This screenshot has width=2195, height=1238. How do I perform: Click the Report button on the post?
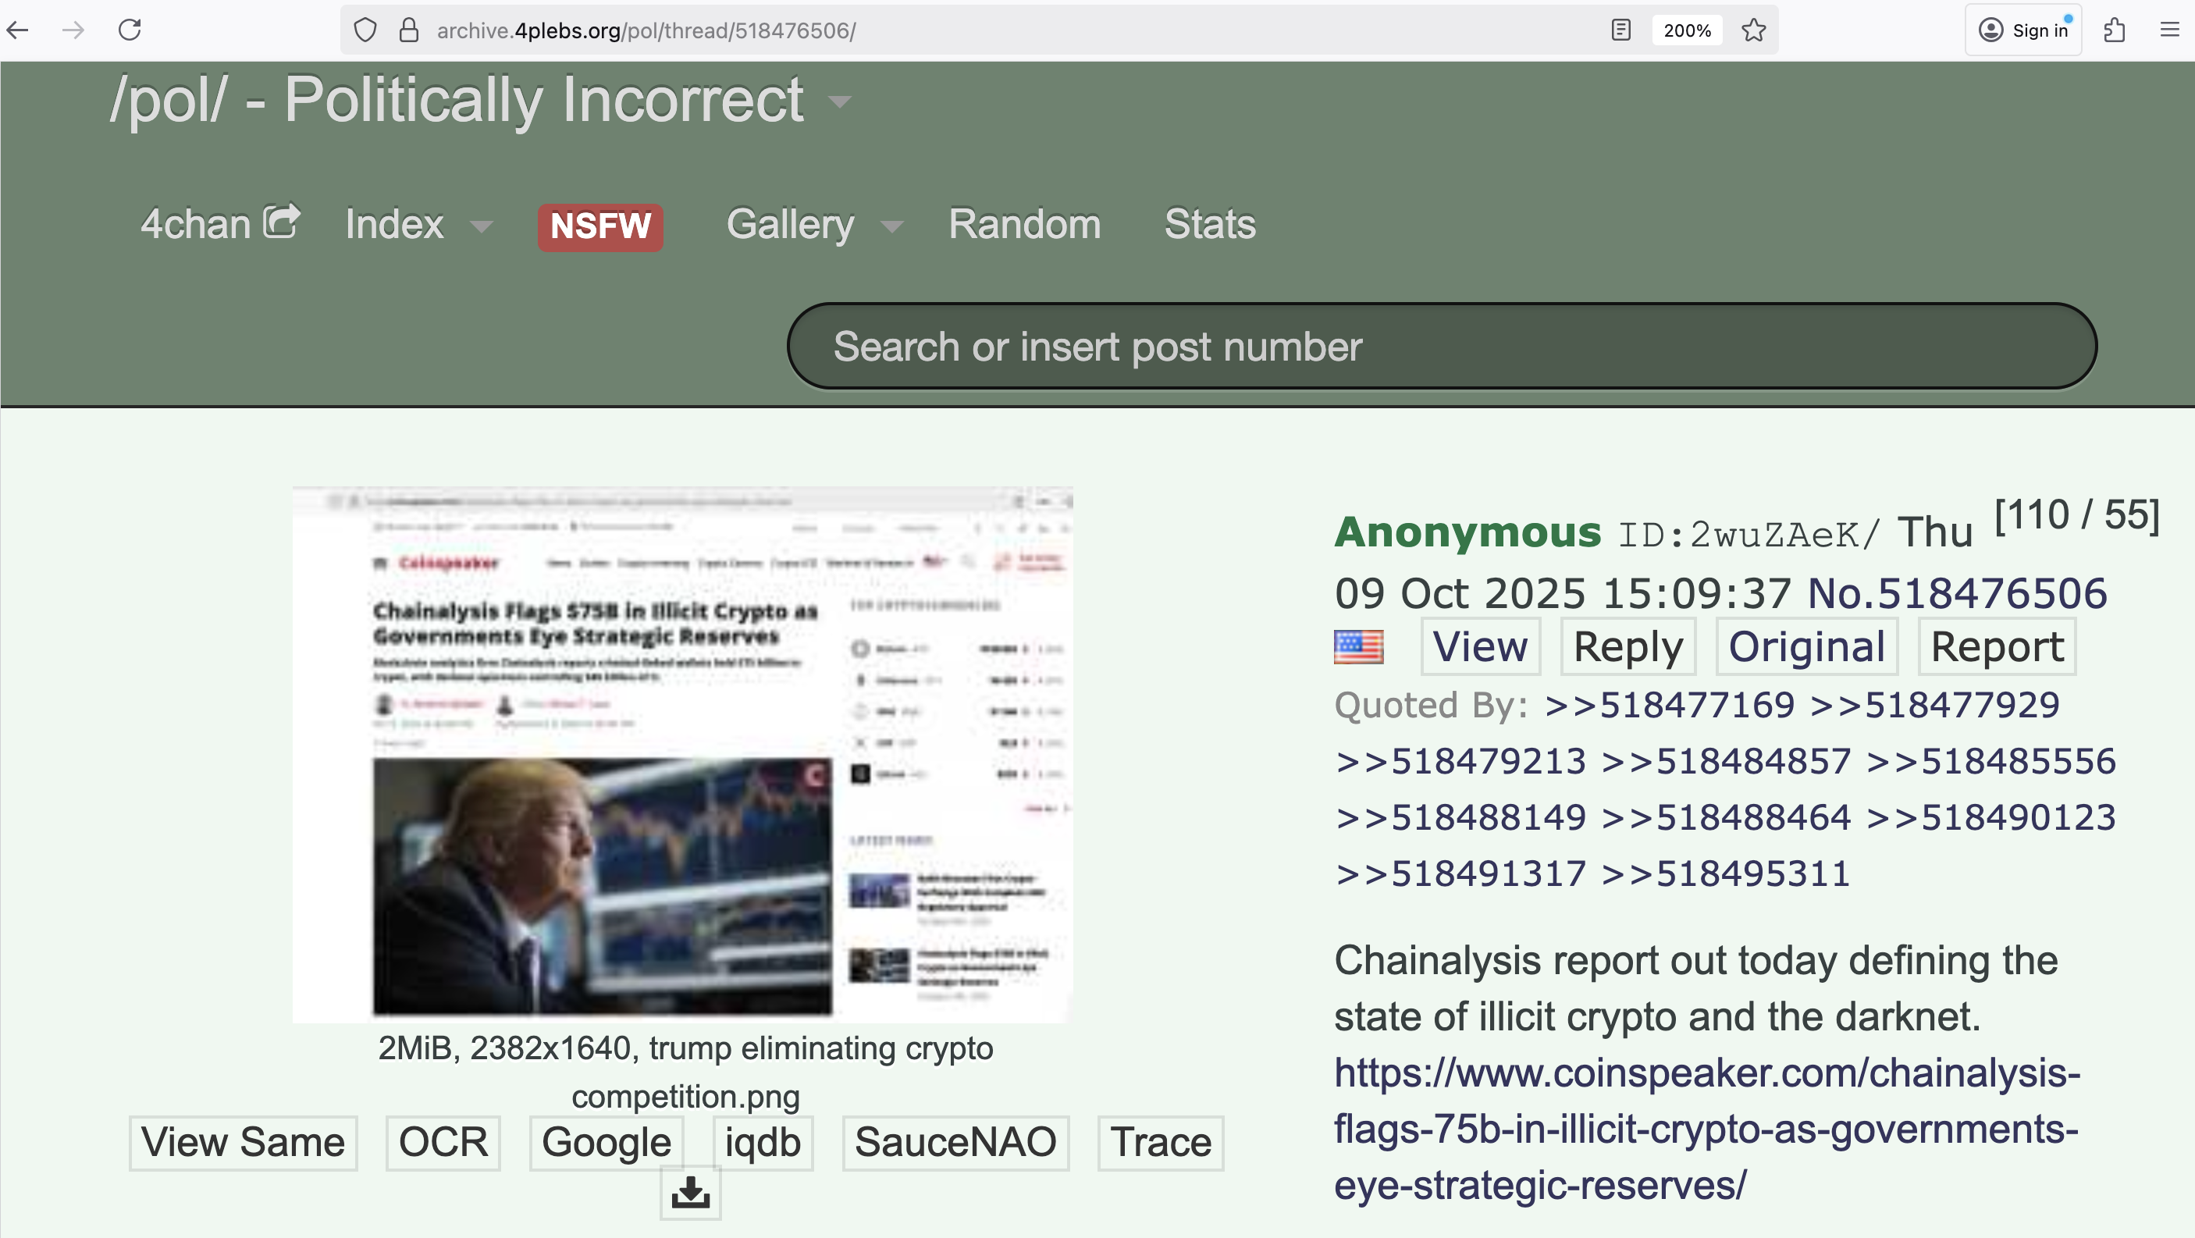click(1997, 646)
